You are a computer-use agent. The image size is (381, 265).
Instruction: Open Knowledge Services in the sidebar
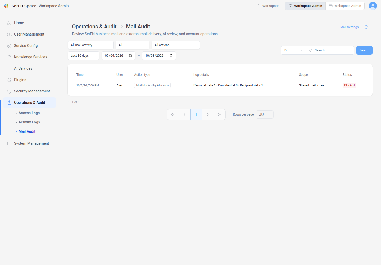pyautogui.click(x=29, y=57)
